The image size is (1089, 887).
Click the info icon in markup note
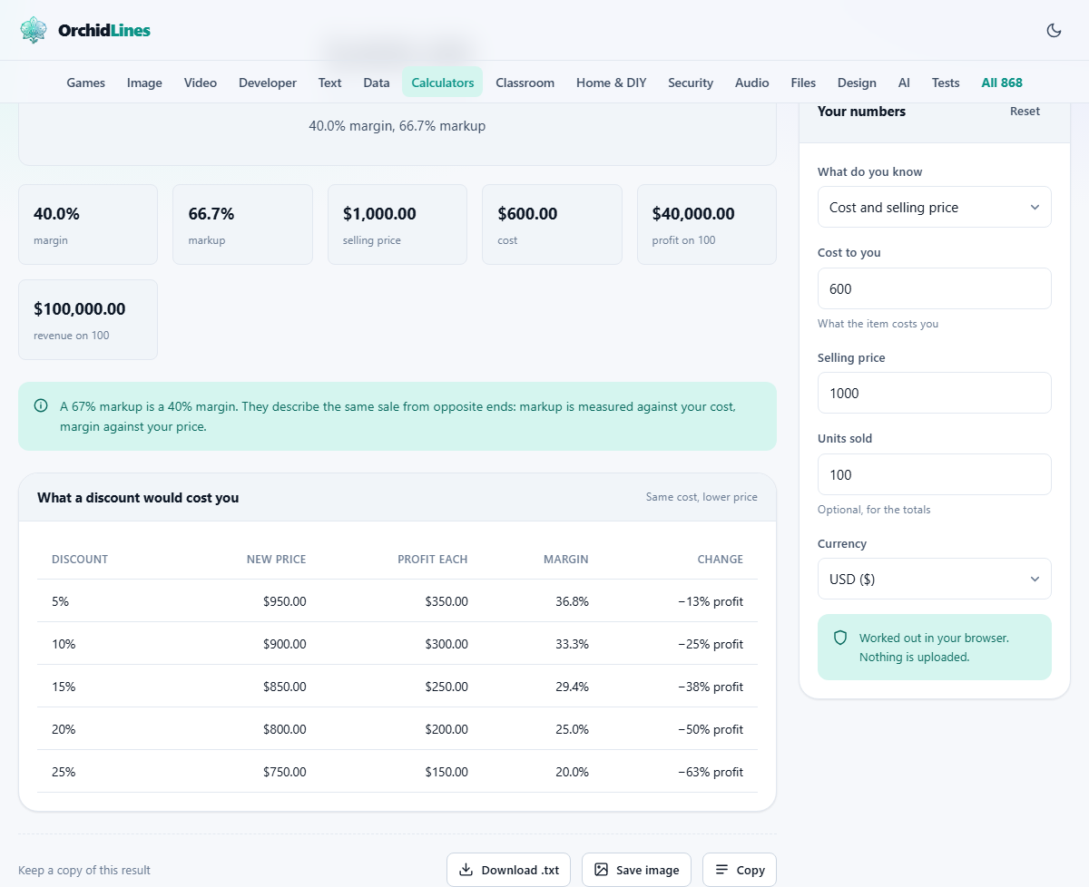41,406
